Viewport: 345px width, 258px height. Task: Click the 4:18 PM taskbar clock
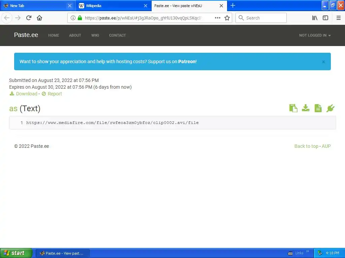tap(333, 253)
